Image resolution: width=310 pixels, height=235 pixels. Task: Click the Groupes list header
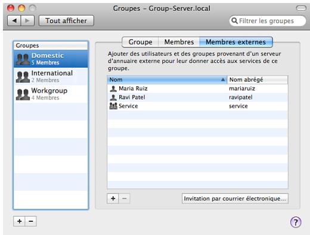(x=51, y=46)
